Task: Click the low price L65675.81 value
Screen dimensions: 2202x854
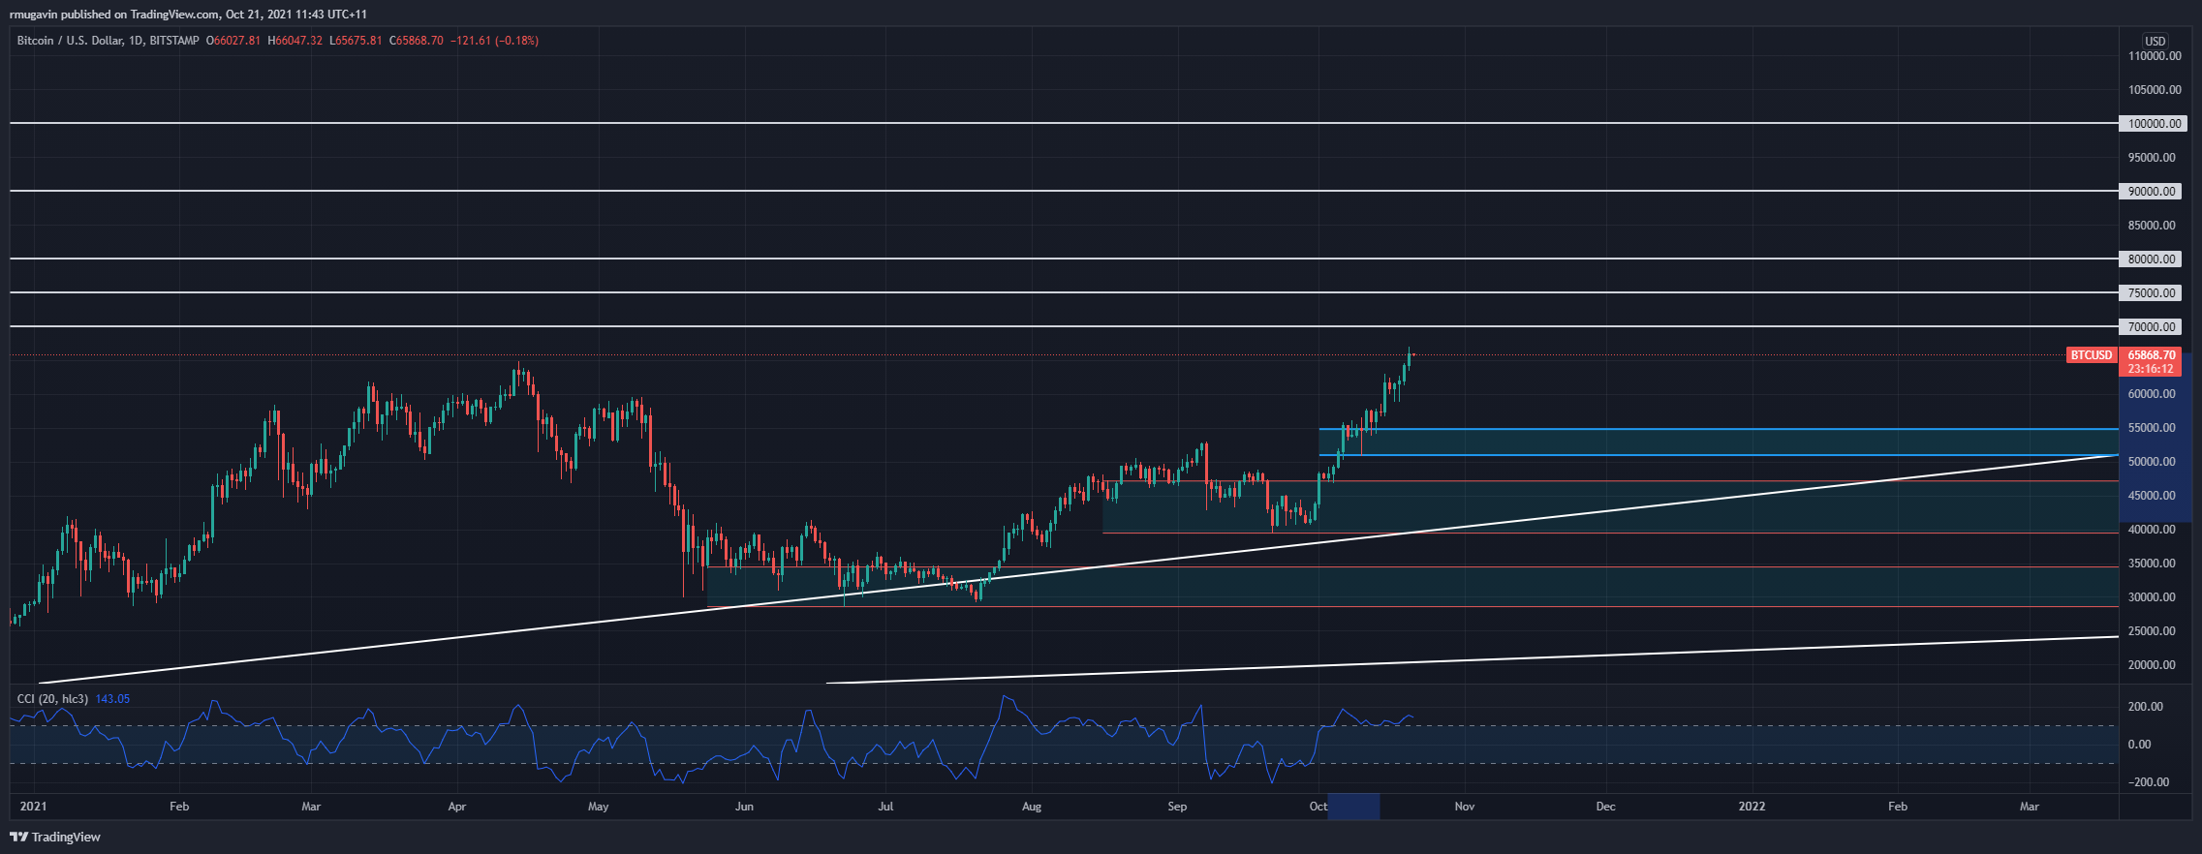Action: tap(356, 41)
